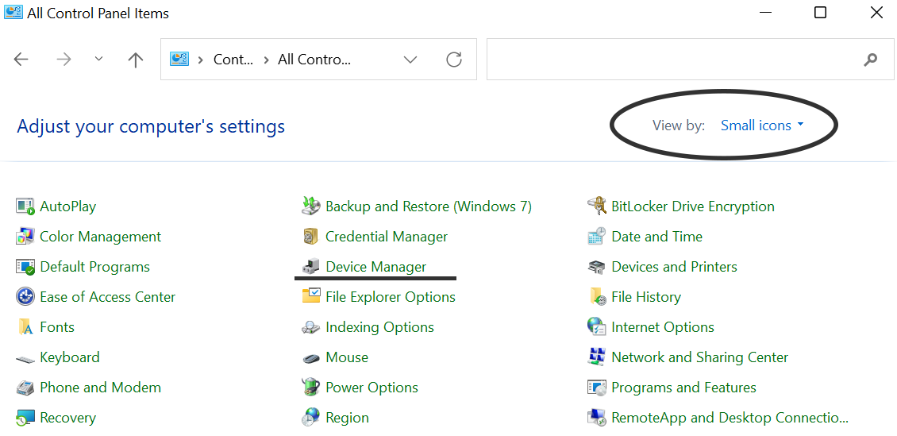Click the BitLocker Drive Encryption icon

[597, 206]
